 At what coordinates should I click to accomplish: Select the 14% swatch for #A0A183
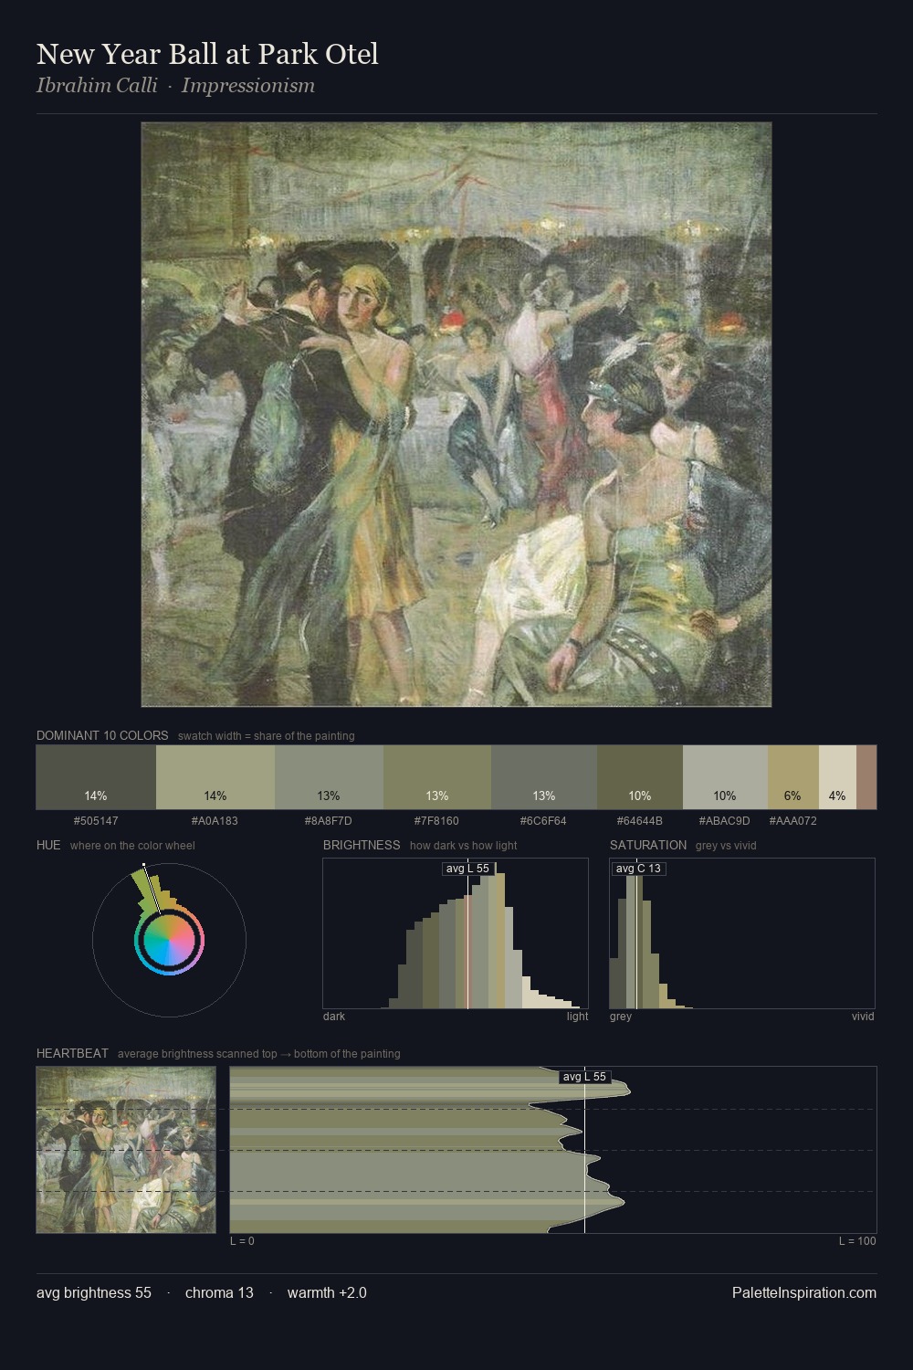(215, 777)
